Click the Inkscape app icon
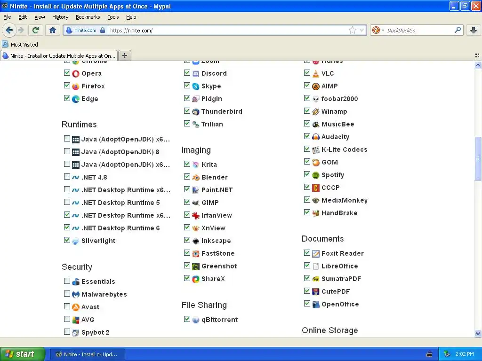 (196, 241)
